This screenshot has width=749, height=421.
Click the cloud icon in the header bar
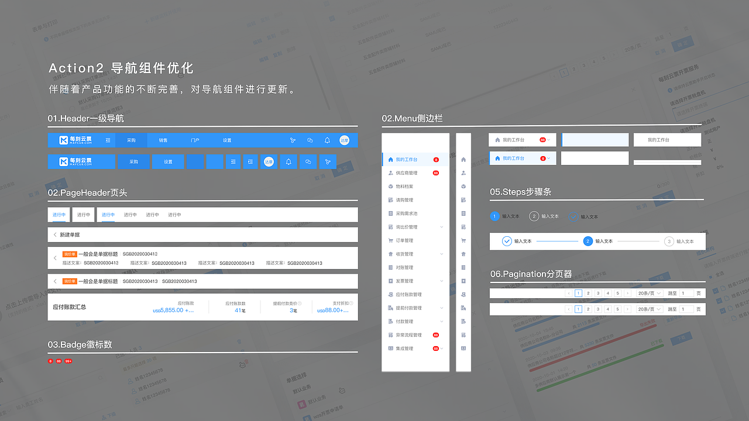[x=309, y=140]
